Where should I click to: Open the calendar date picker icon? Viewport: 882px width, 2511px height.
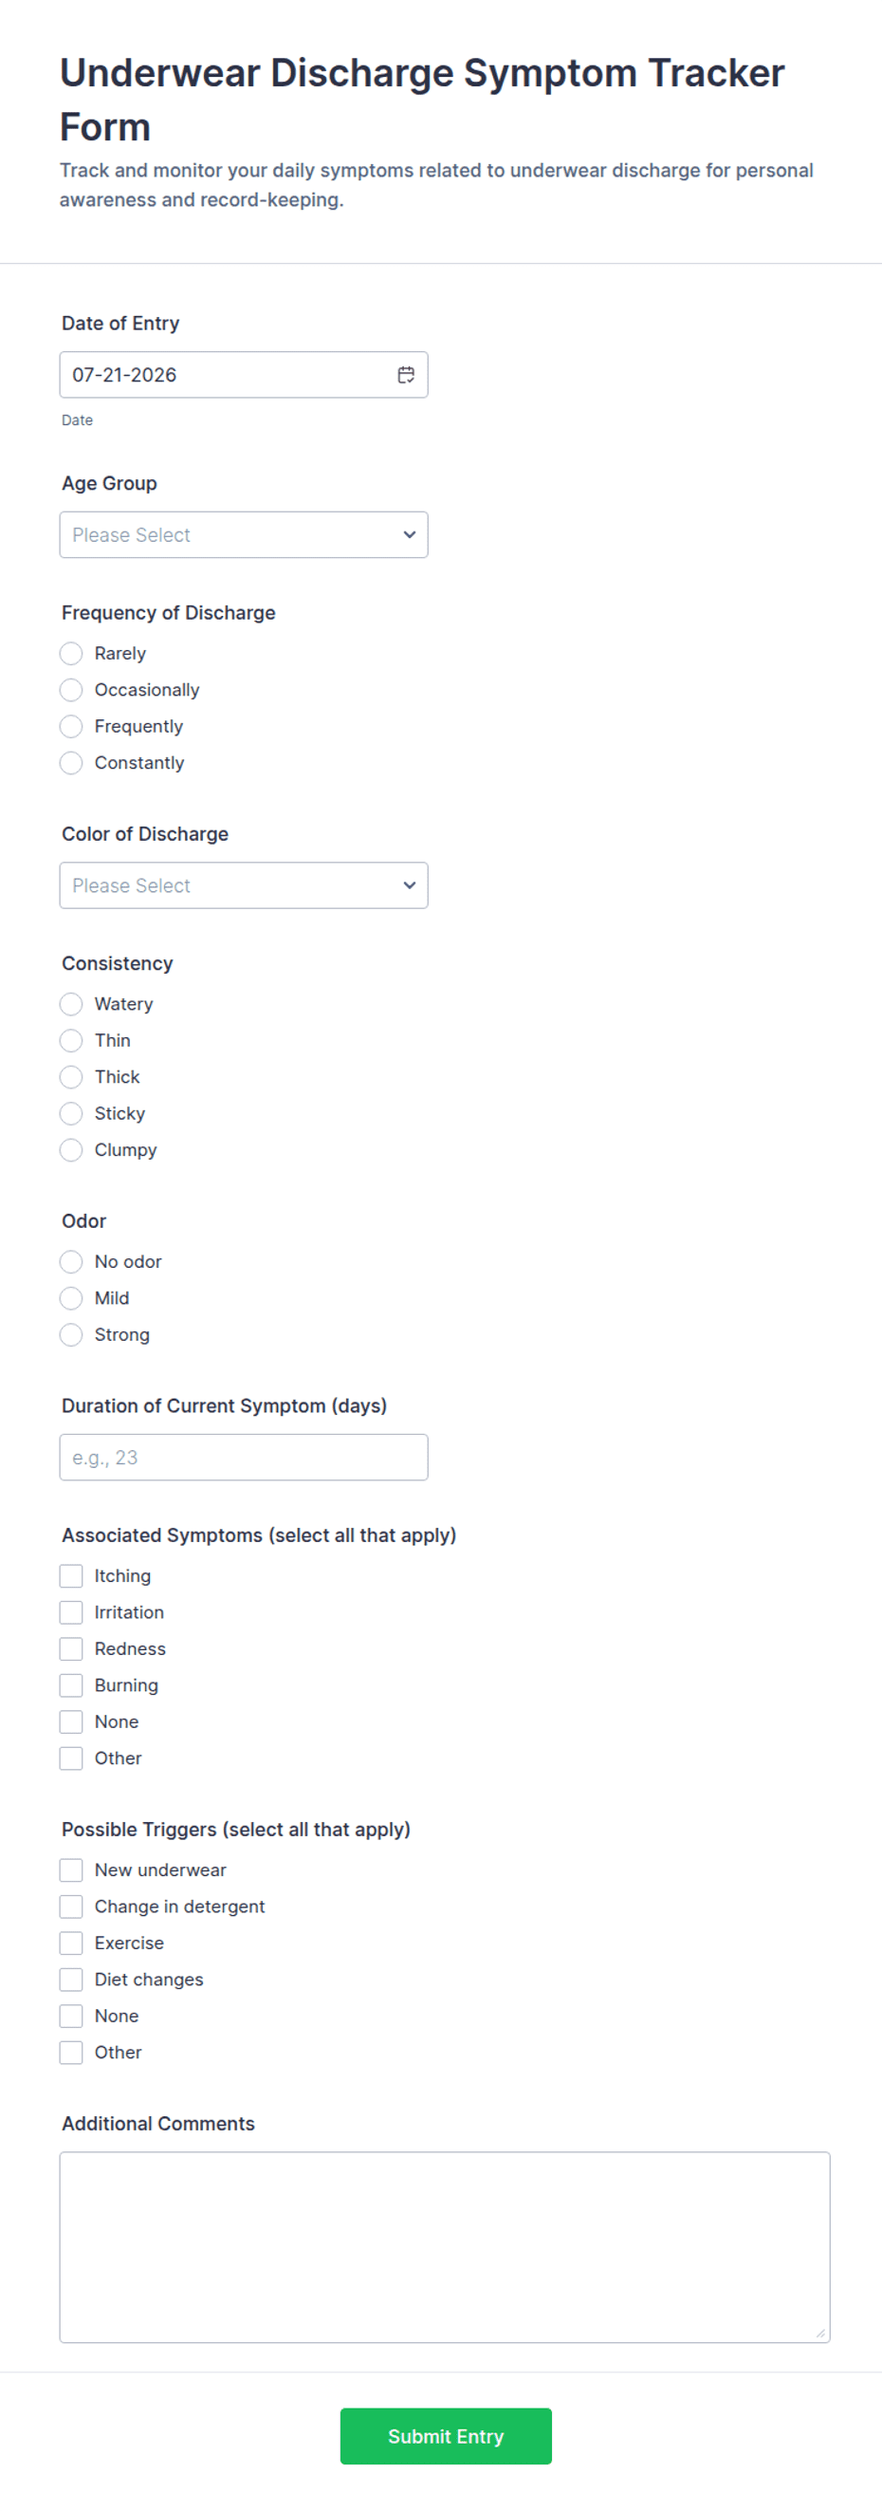pos(407,374)
